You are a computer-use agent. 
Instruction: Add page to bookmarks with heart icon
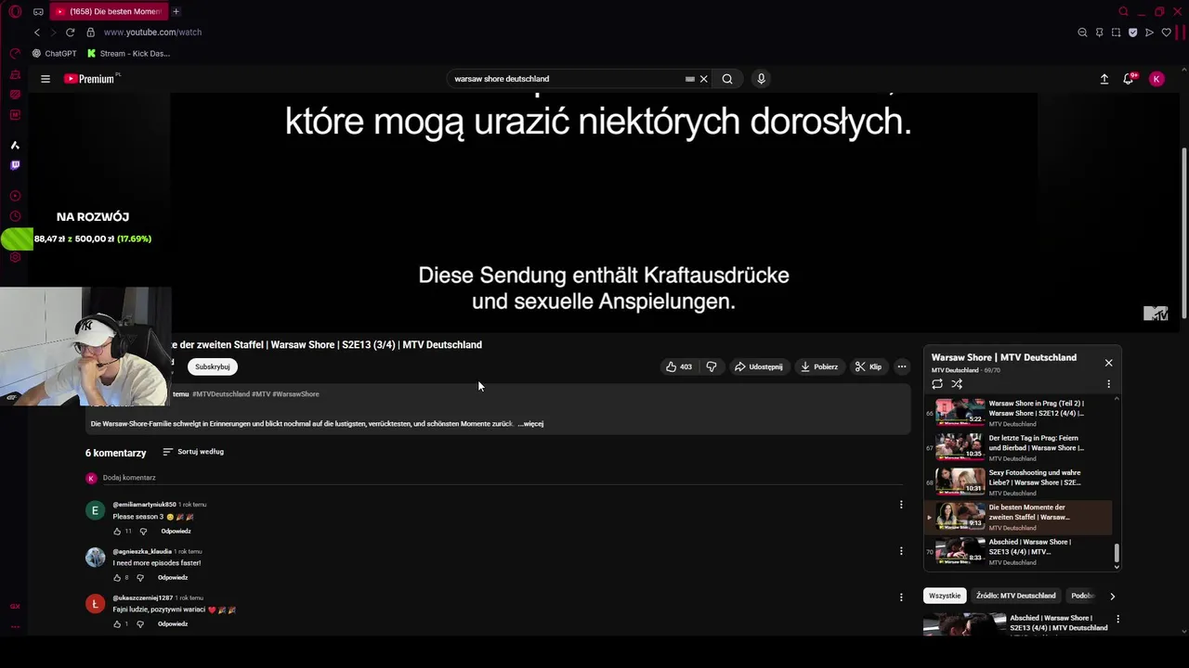pos(1166,32)
